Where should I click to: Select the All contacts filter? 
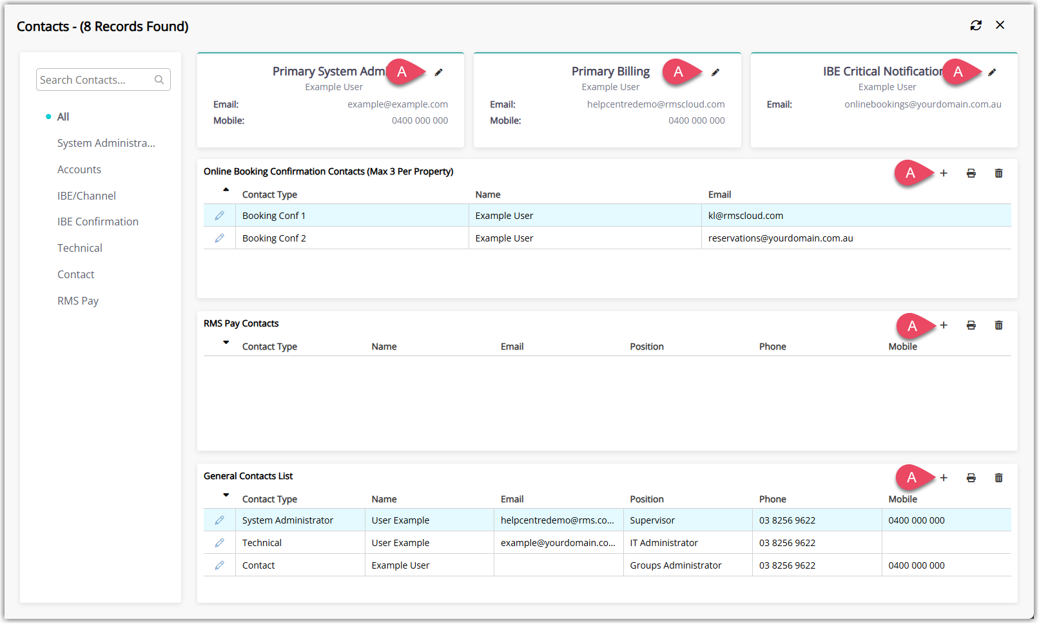click(x=63, y=117)
